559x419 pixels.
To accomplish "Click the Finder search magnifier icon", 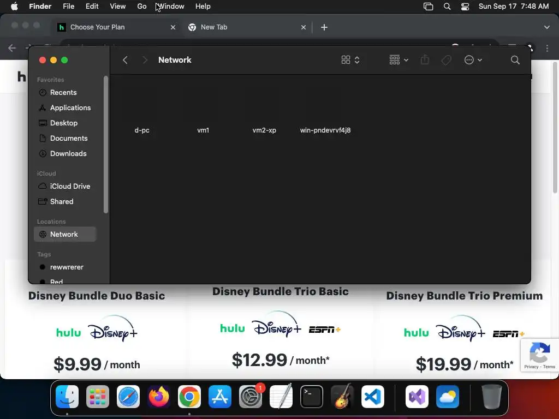I will [x=515, y=60].
